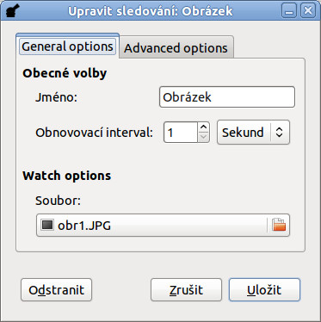321x322 pixels.
Task: Click the Odstranit button
Action: (56, 290)
